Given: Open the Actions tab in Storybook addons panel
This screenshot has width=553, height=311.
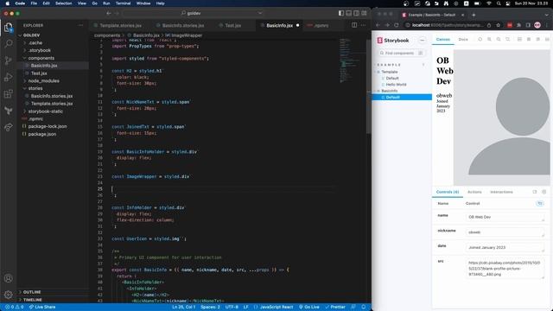Looking at the screenshot, I should pyautogui.click(x=474, y=192).
